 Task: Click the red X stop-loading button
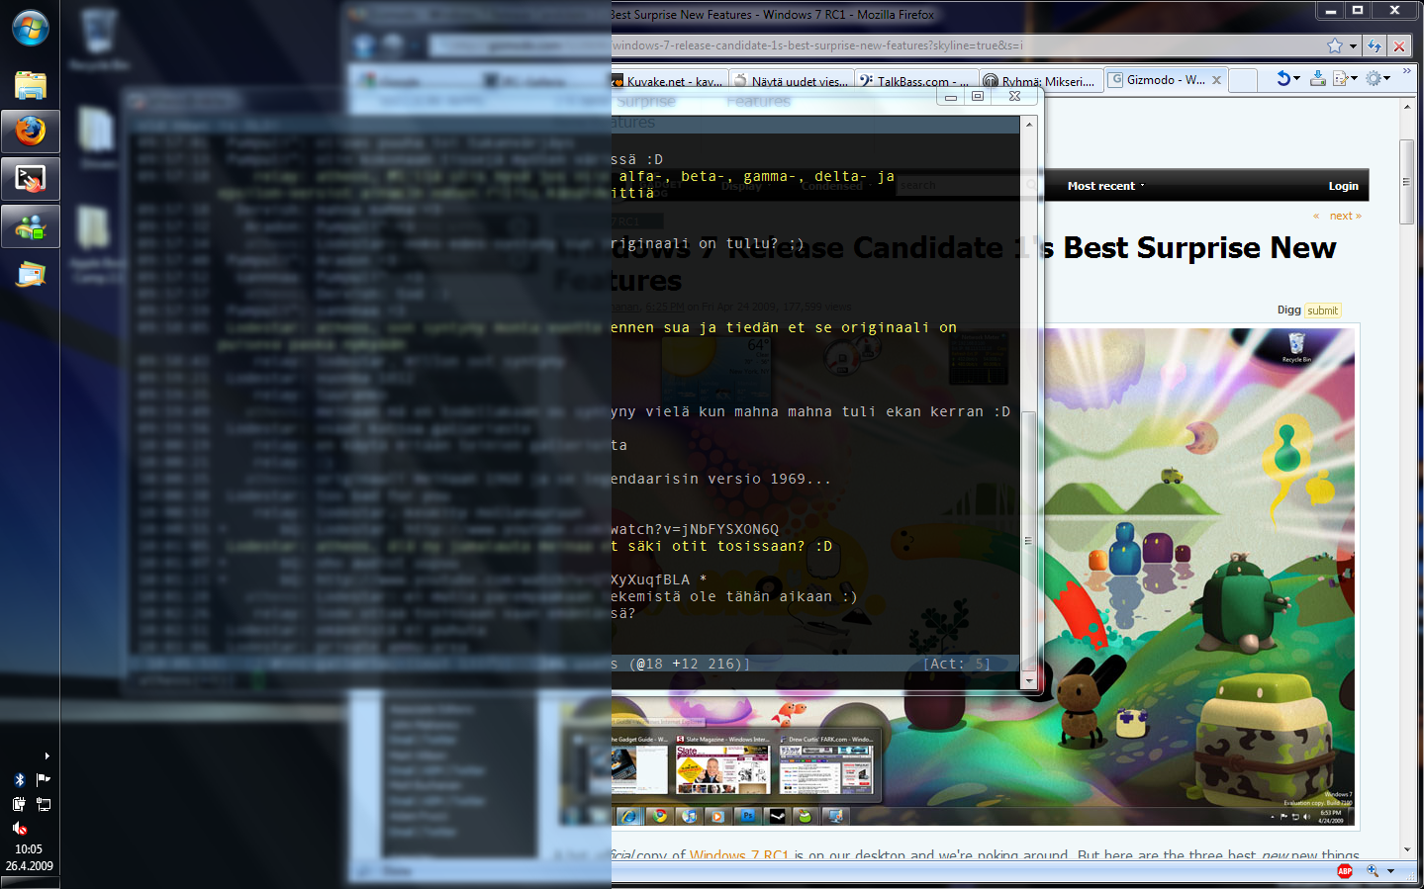[1399, 45]
